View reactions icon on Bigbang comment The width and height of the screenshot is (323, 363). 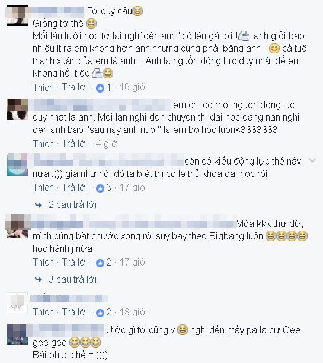coord(100,263)
